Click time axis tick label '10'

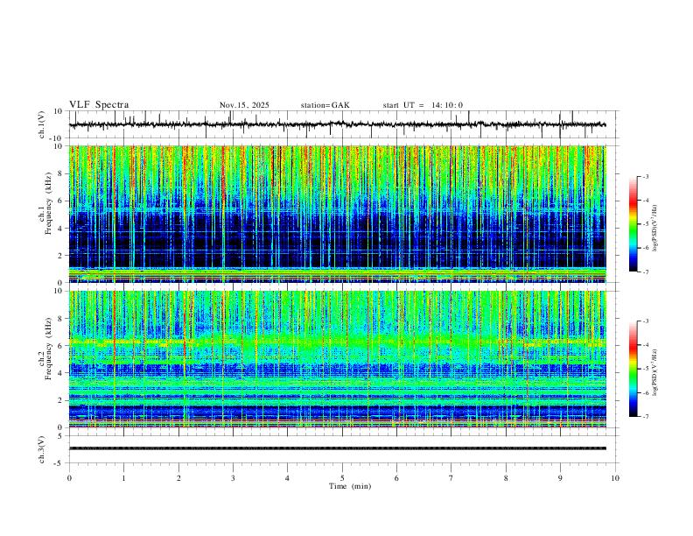(x=615, y=478)
